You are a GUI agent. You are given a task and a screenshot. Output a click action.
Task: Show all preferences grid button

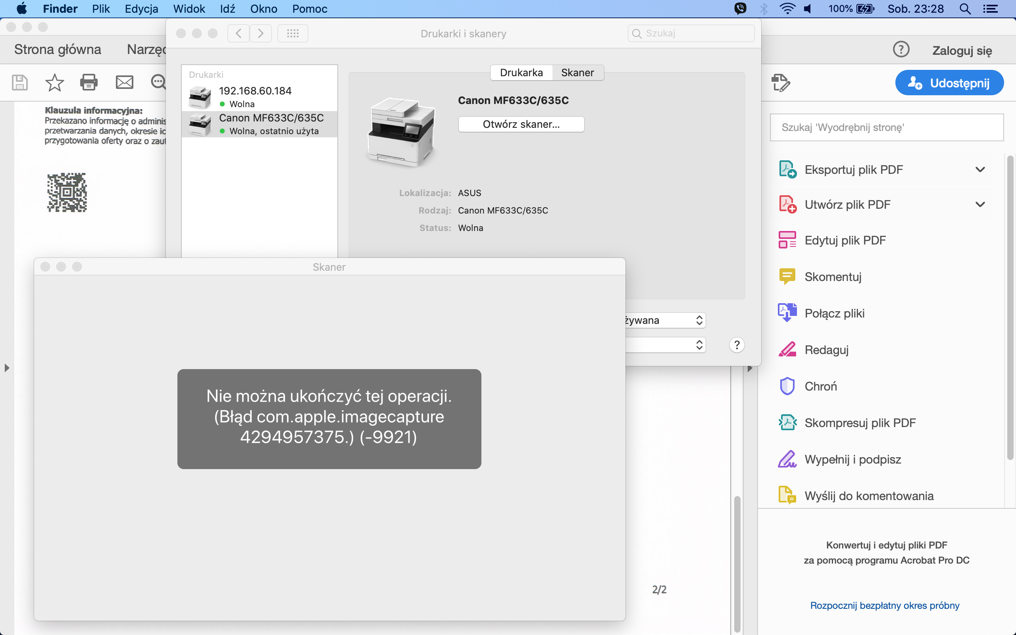point(292,33)
